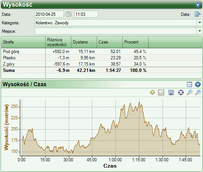Select the Suma row
203x172 pixels.
coord(101,70)
